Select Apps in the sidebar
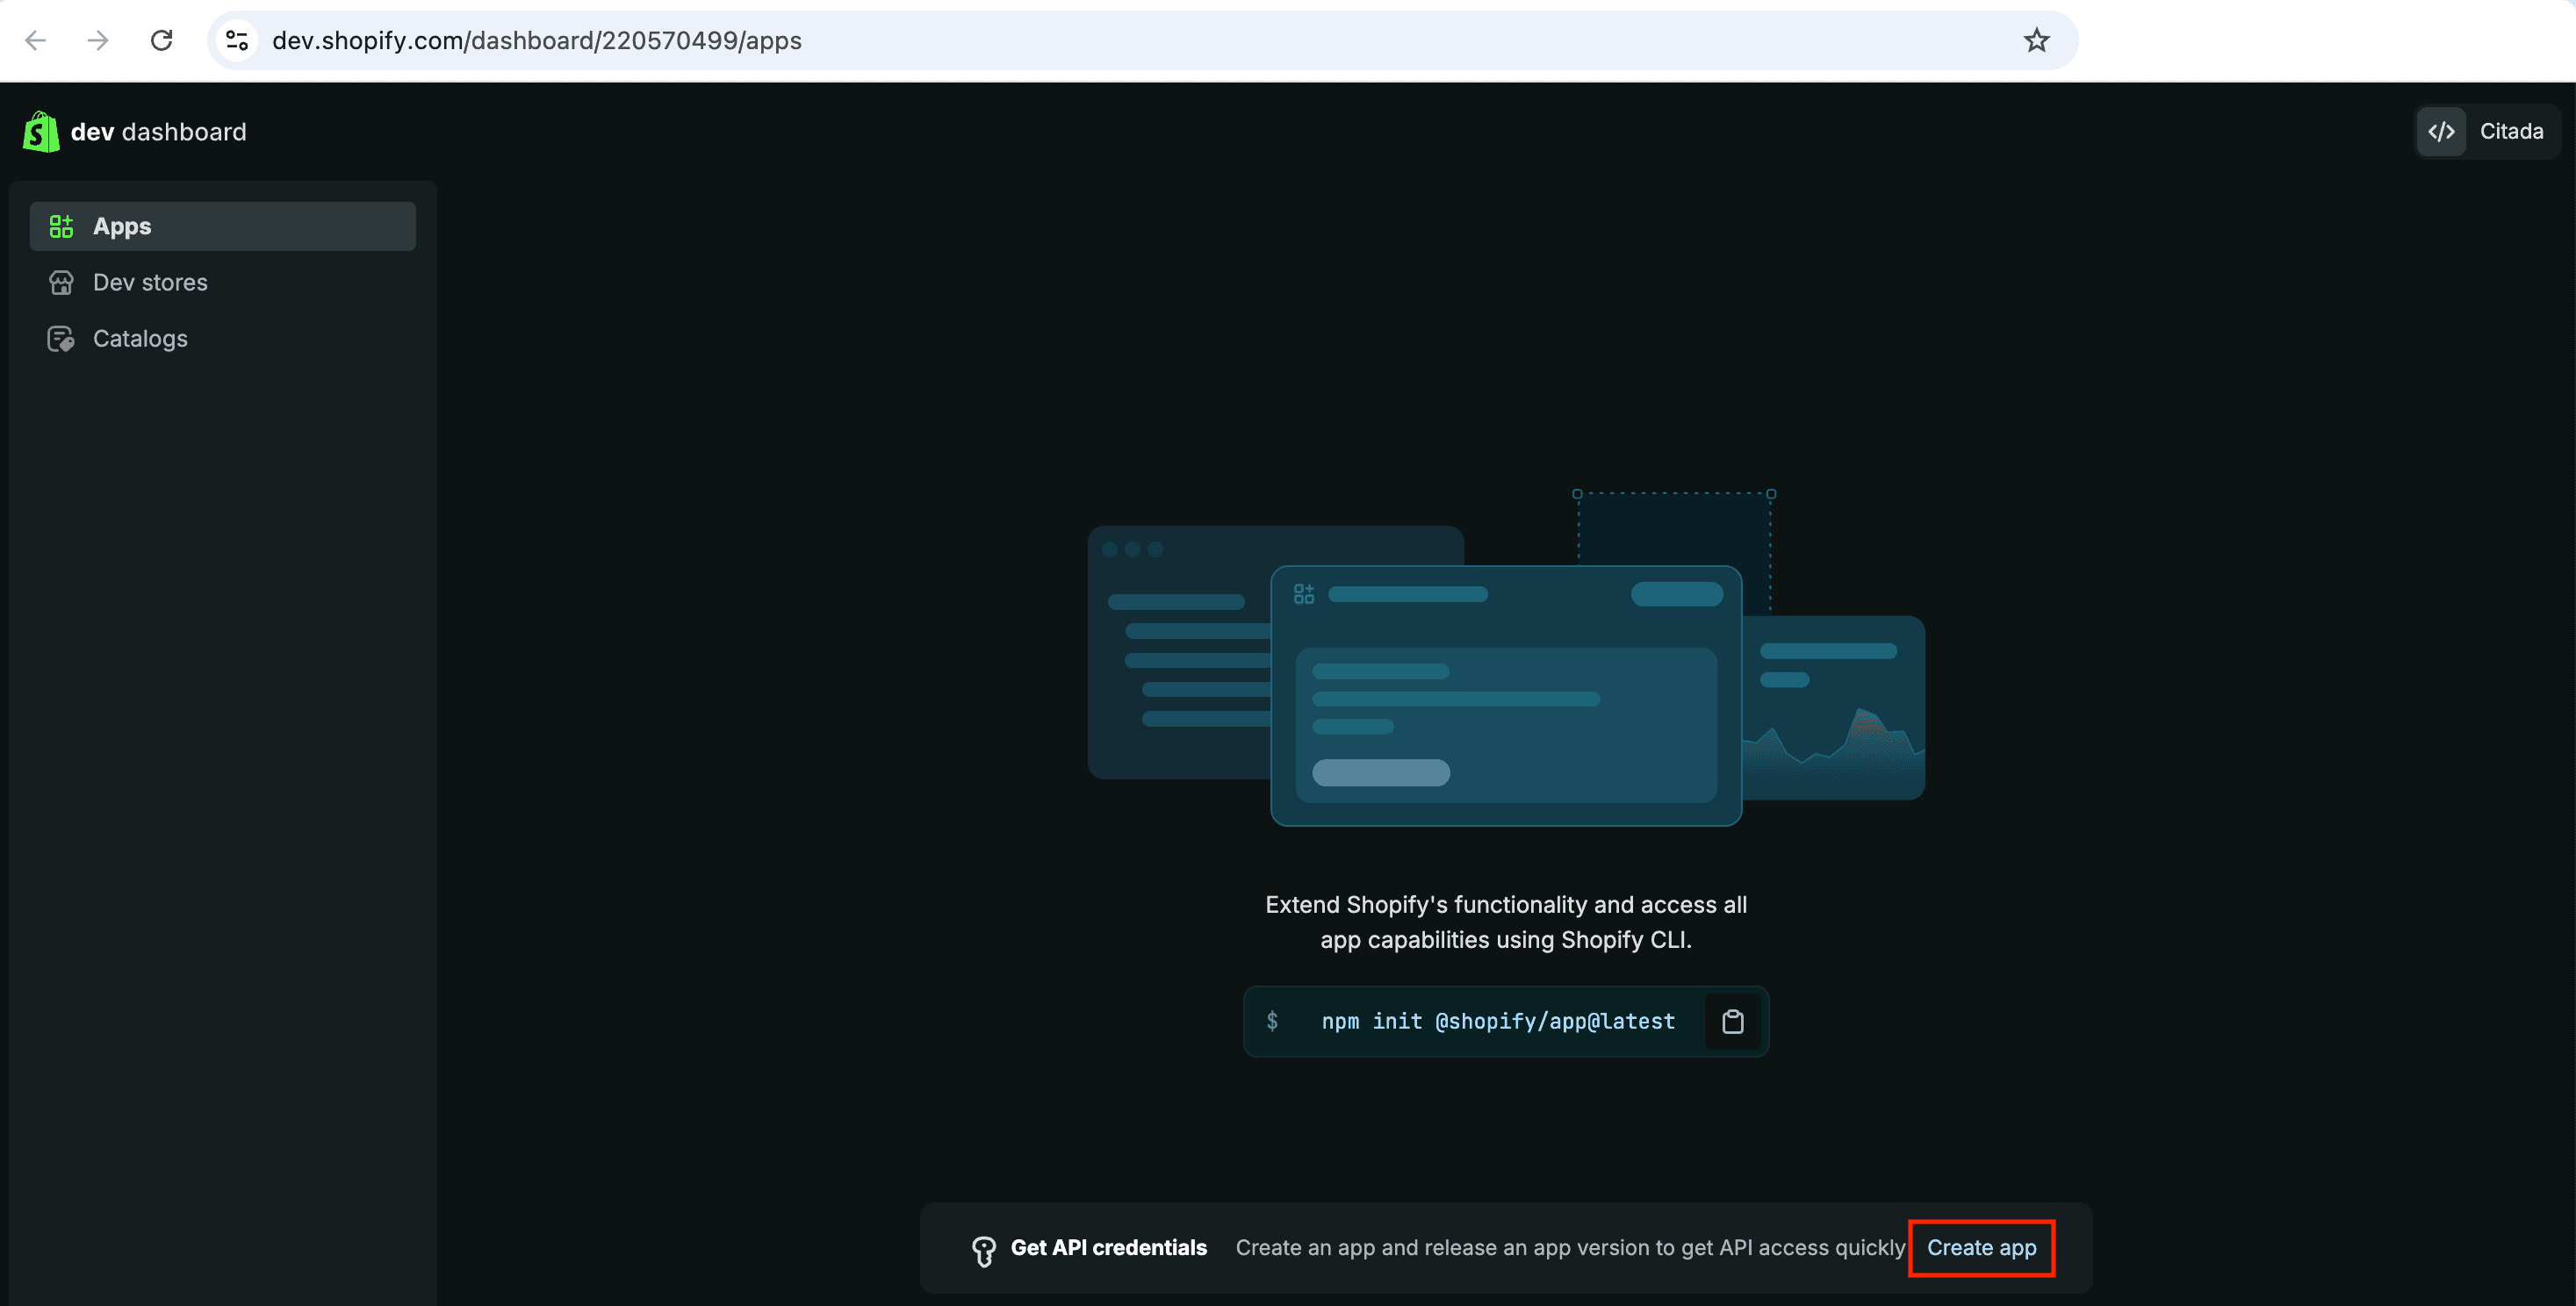 pyautogui.click(x=223, y=226)
